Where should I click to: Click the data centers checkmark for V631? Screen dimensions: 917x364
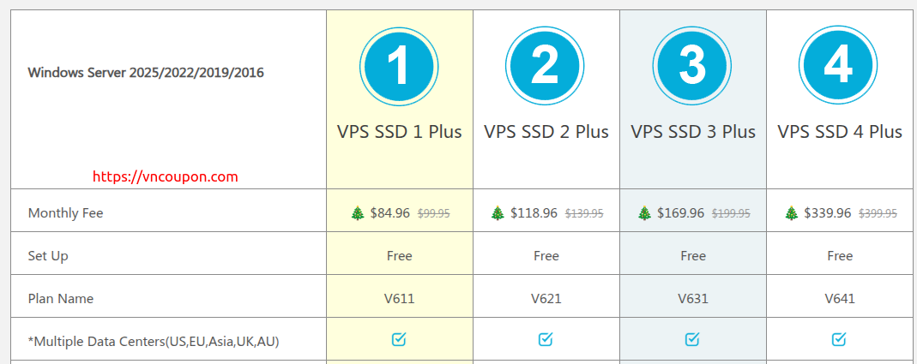[692, 340]
